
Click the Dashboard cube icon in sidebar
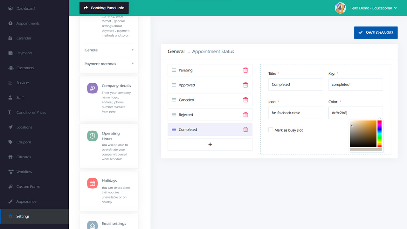(x=10, y=9)
